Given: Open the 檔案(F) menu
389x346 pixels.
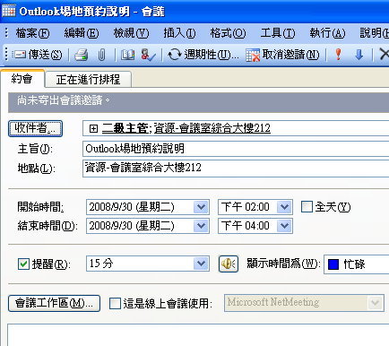Looking at the screenshot, I should [32, 33].
